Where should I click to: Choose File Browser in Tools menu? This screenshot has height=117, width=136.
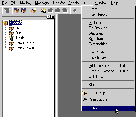108,28
